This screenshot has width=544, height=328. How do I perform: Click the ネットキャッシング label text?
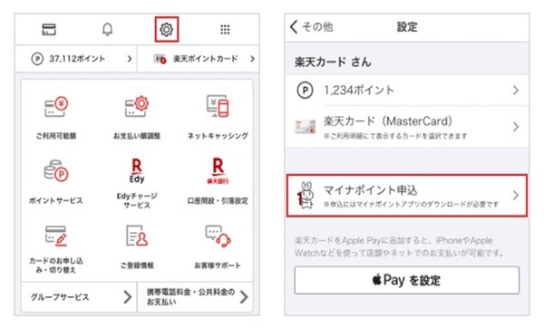tap(218, 136)
